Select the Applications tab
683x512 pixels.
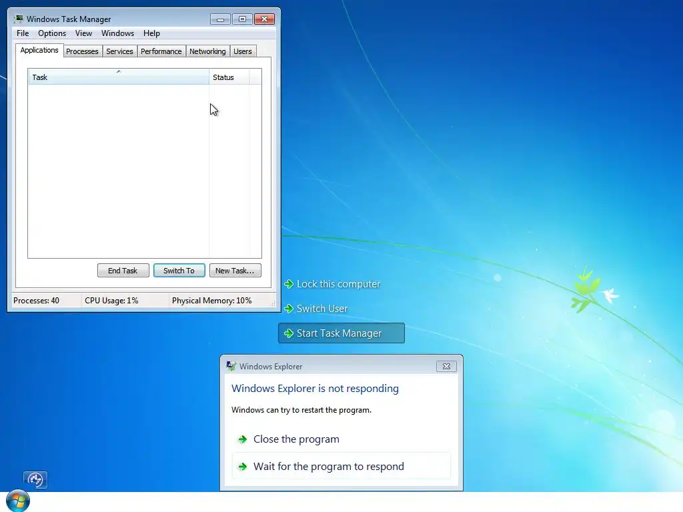(x=39, y=50)
